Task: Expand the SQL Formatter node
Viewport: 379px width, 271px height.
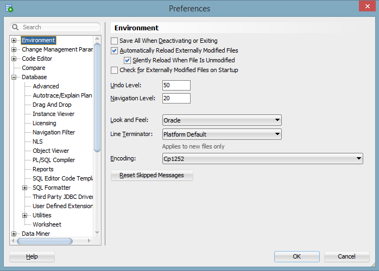Action: [25, 188]
